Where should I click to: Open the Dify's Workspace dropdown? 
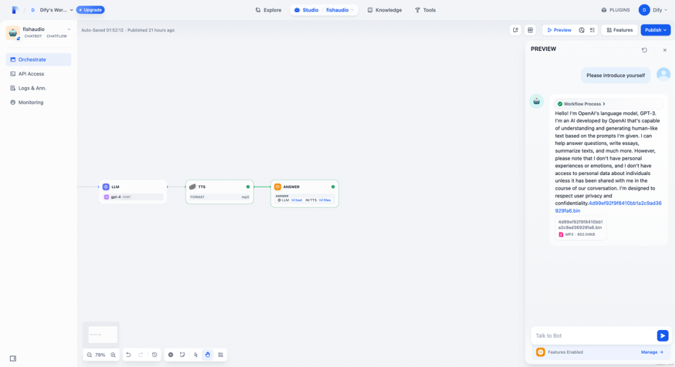(52, 10)
